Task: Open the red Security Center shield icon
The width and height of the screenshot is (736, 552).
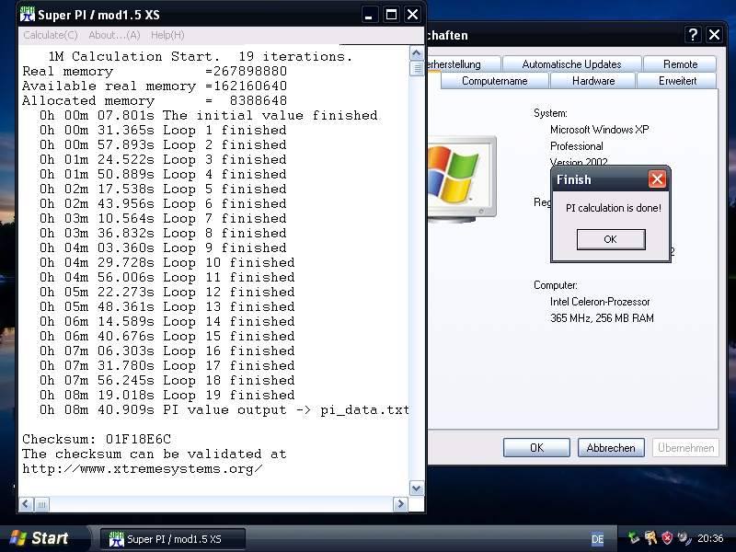Action: point(667,538)
